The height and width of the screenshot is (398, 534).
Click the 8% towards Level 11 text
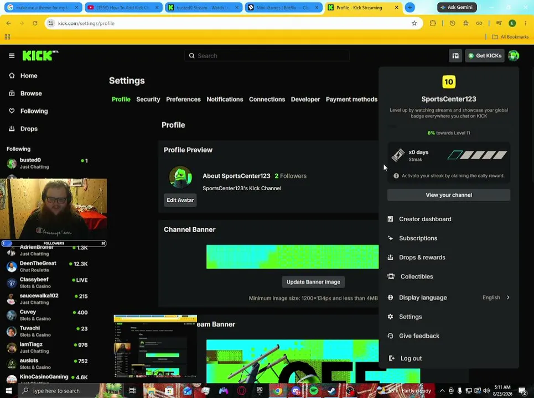tap(449, 133)
